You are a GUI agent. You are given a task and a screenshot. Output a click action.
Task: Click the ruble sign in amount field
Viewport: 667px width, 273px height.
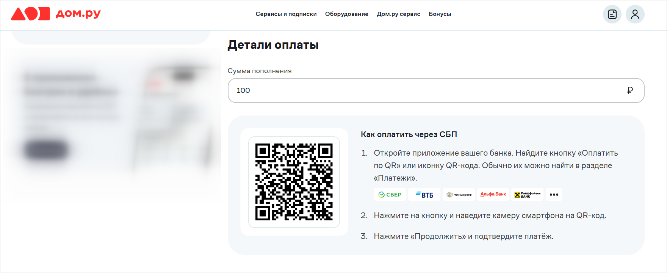[630, 90]
